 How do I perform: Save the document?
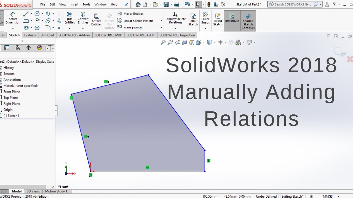pyautogui.click(x=166, y=4)
